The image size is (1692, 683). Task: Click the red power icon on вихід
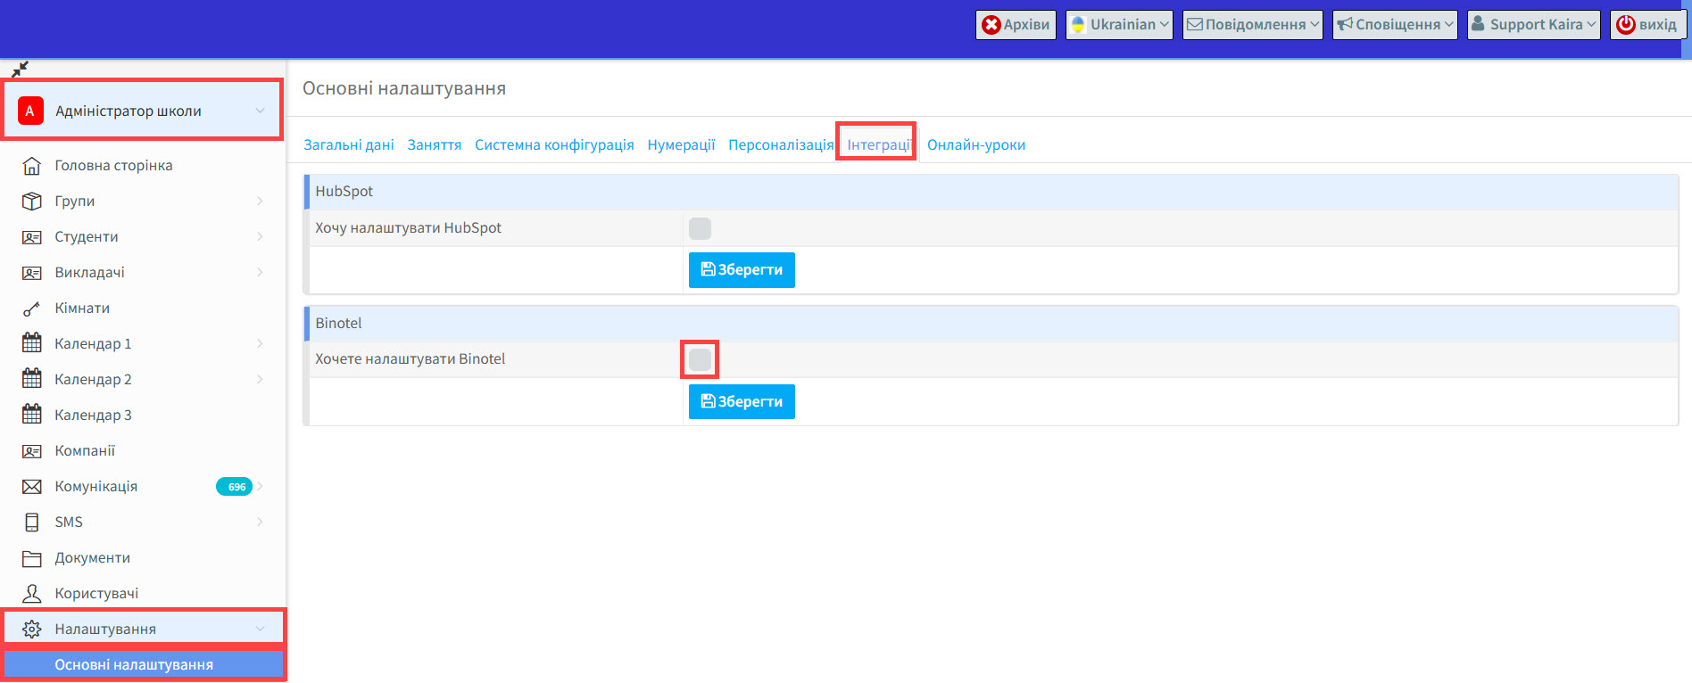click(x=1626, y=25)
